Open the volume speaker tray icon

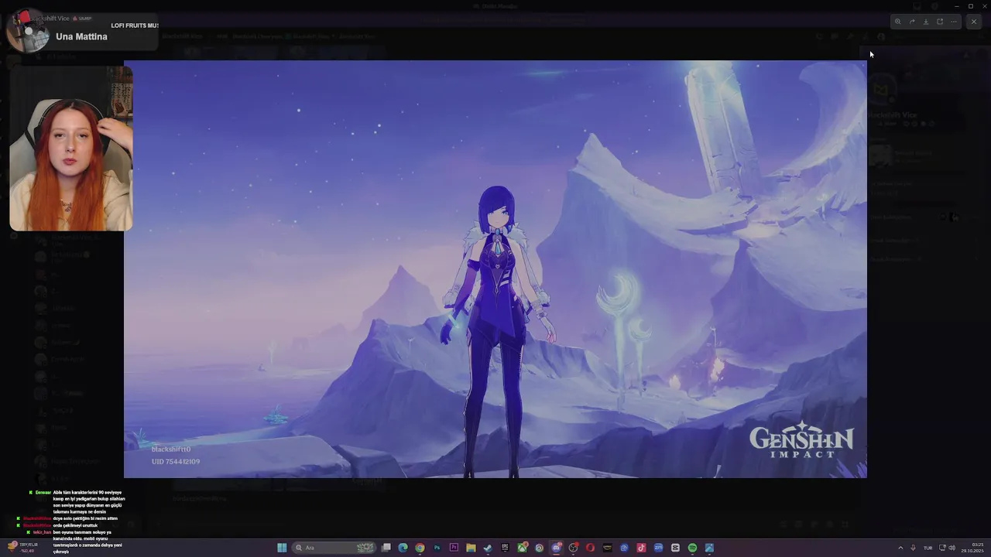tap(952, 548)
